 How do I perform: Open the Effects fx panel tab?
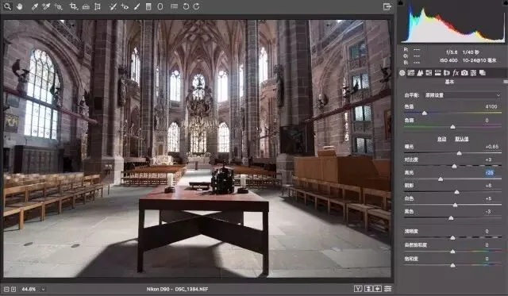[456, 73]
